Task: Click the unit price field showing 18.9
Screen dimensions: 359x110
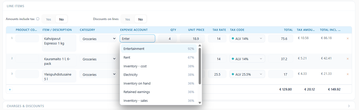Action: (x=192, y=39)
